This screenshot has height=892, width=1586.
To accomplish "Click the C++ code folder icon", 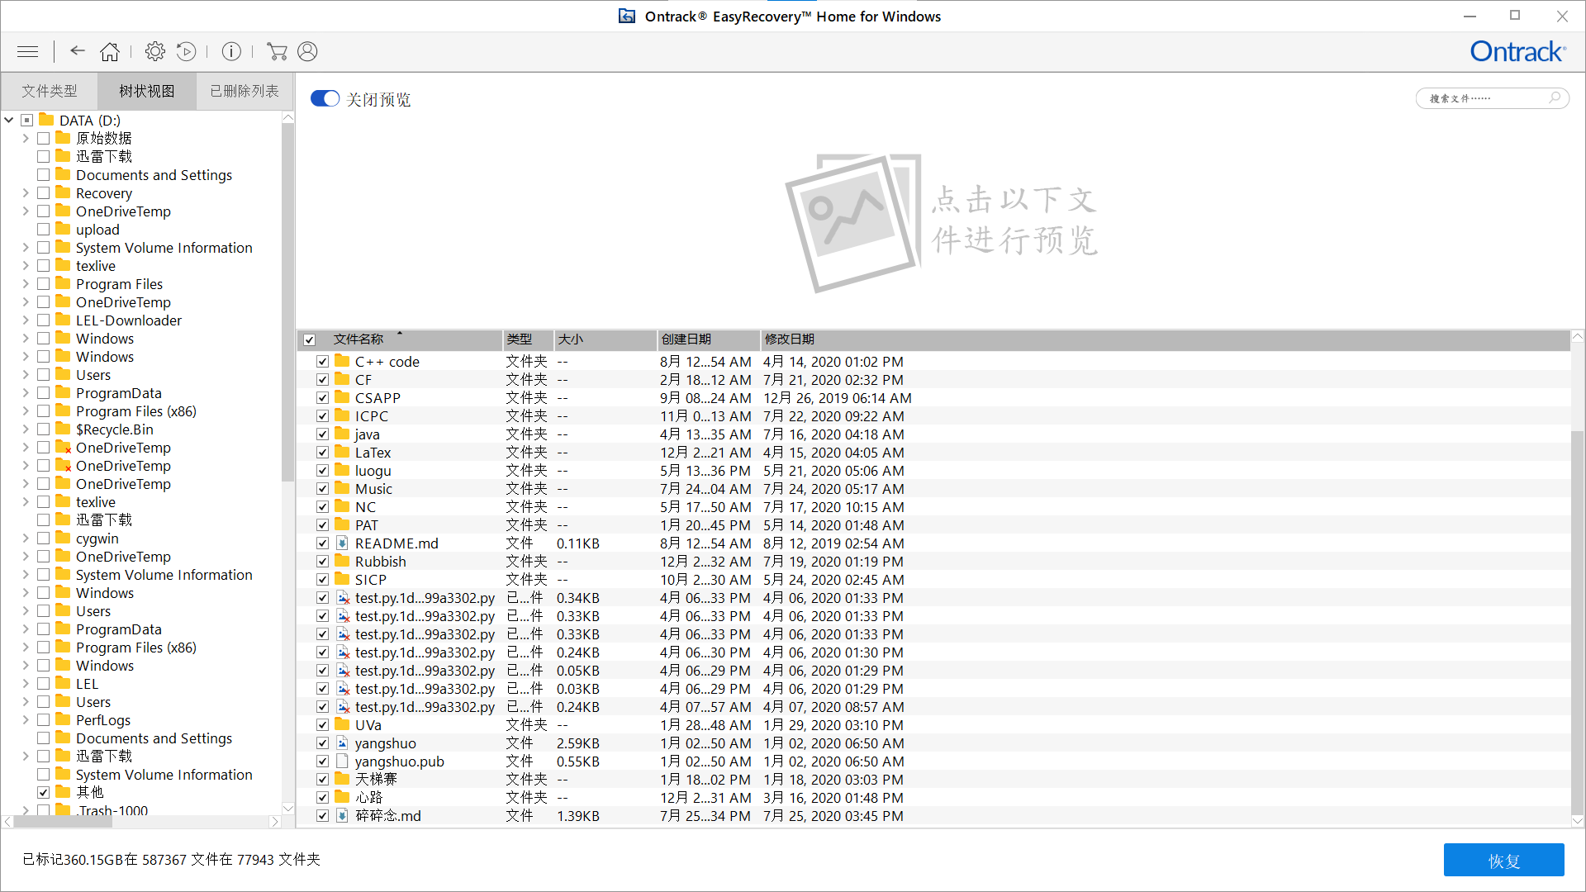I will (342, 362).
